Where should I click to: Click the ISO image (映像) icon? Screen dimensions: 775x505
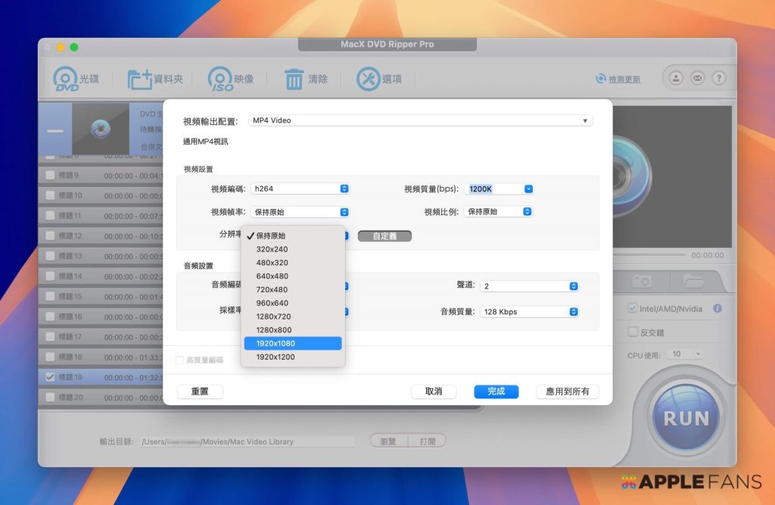click(220, 79)
